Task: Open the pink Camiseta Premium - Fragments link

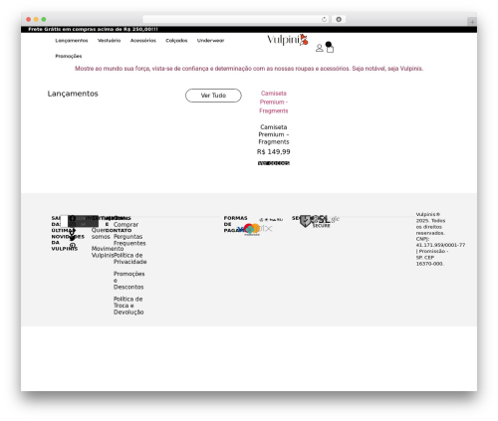Action: tap(274, 102)
